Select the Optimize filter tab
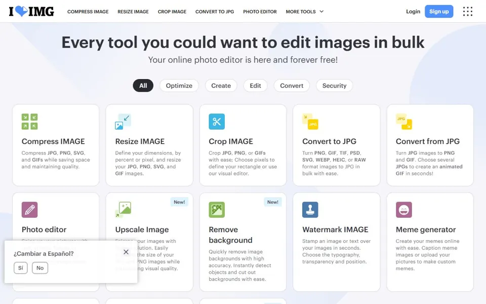Image resolution: width=486 pixels, height=304 pixels. tap(179, 86)
